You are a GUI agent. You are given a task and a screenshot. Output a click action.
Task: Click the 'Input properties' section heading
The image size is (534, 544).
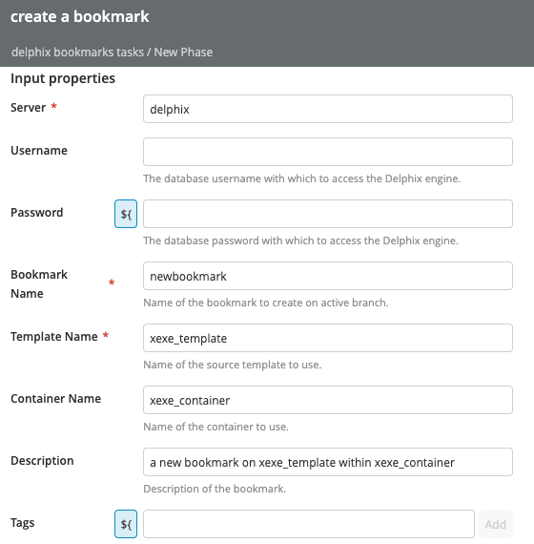[63, 78]
